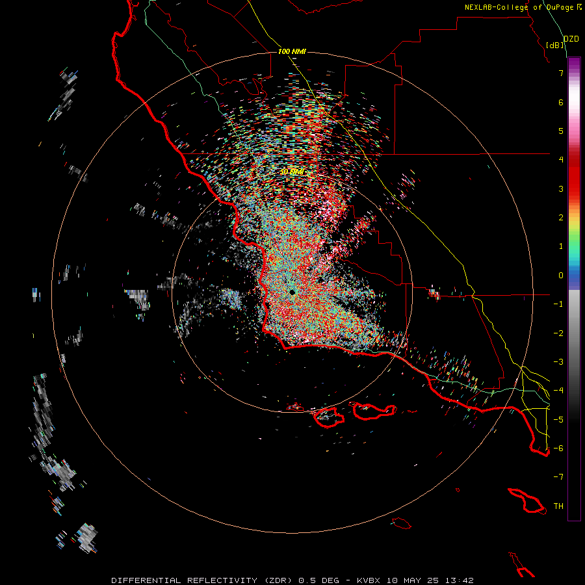Click the black radar site dot at ring center
This screenshot has width=585, height=585.
pyautogui.click(x=292, y=292)
